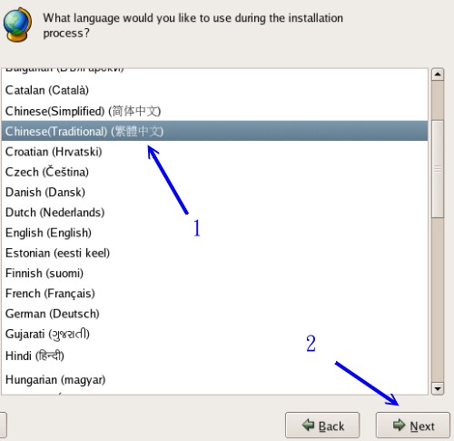Select Czech (Čeština) language
This screenshot has width=454, height=441.
coord(214,172)
